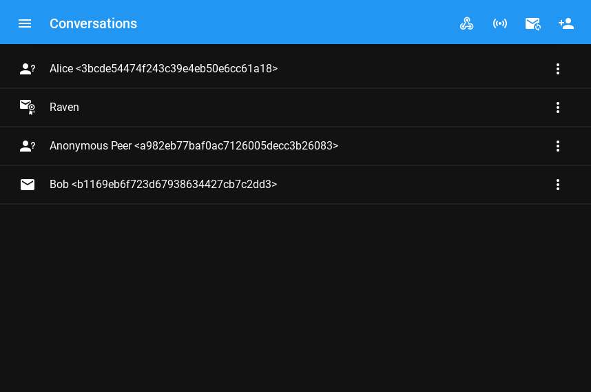This screenshot has width=591, height=392.
Task: Select the Raven conversation name
Action: point(64,107)
